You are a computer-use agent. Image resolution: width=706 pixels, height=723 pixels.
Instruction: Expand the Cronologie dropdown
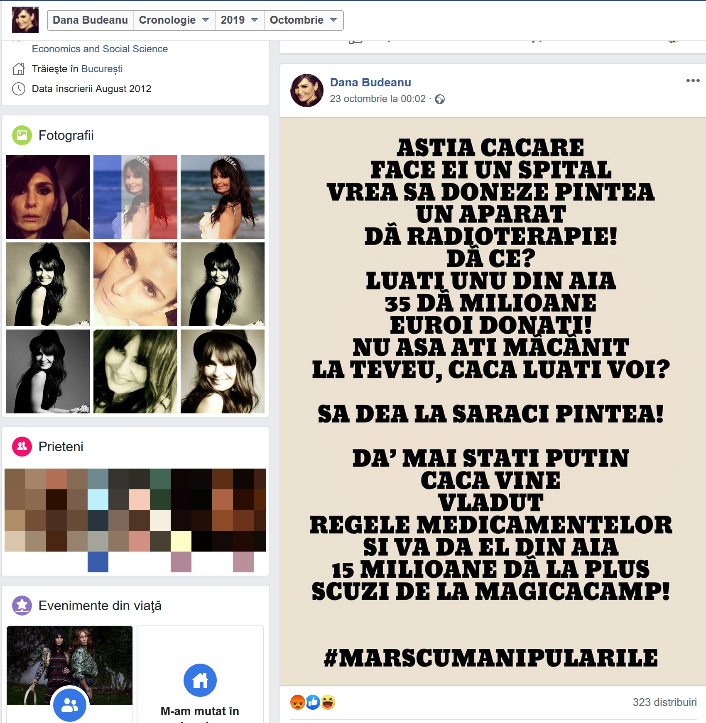[174, 20]
